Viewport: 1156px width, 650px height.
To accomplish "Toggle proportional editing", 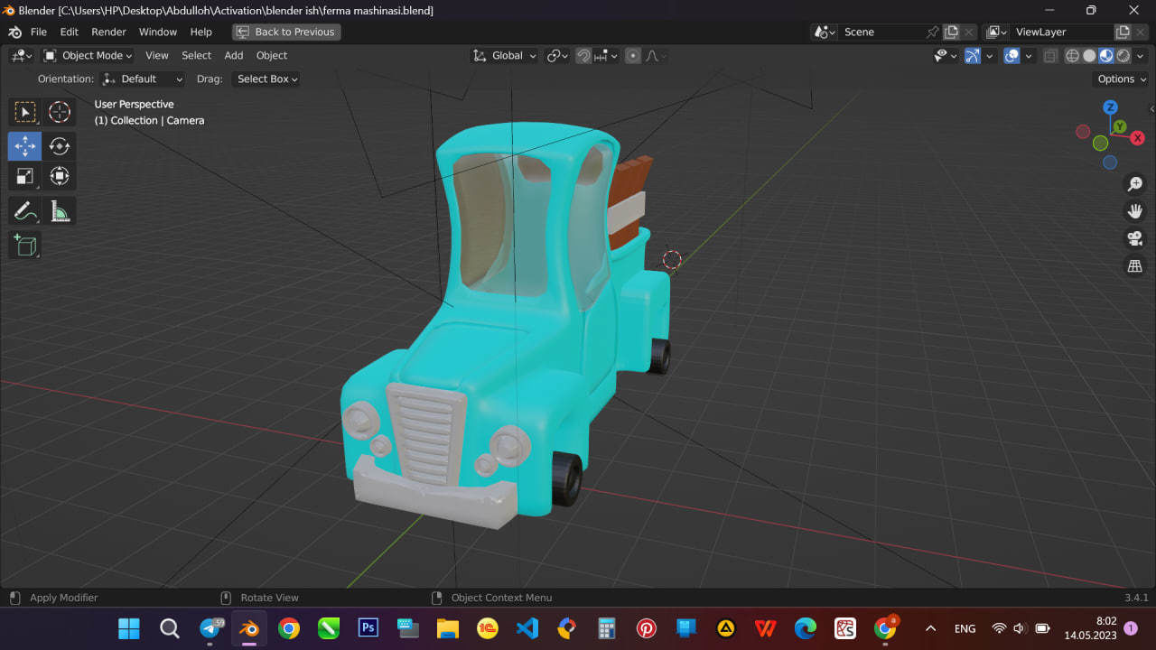I will 632,55.
